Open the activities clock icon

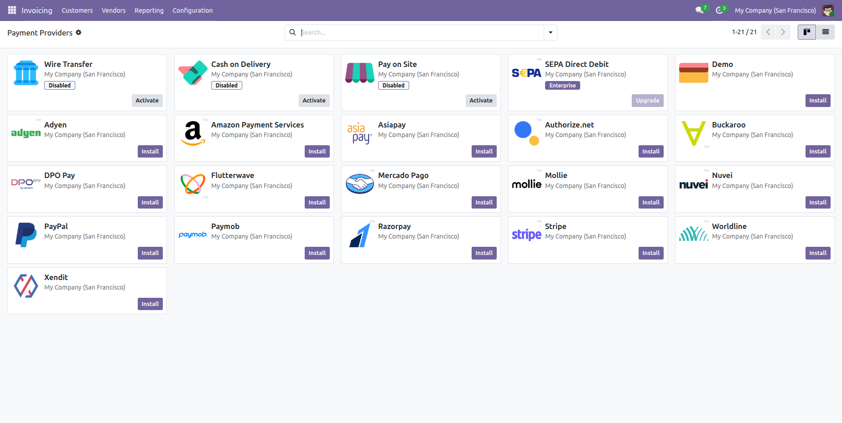pos(719,10)
